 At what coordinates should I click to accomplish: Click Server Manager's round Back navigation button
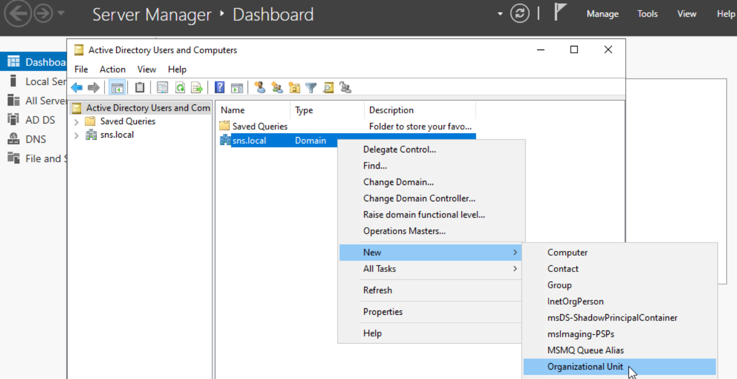[x=19, y=14]
